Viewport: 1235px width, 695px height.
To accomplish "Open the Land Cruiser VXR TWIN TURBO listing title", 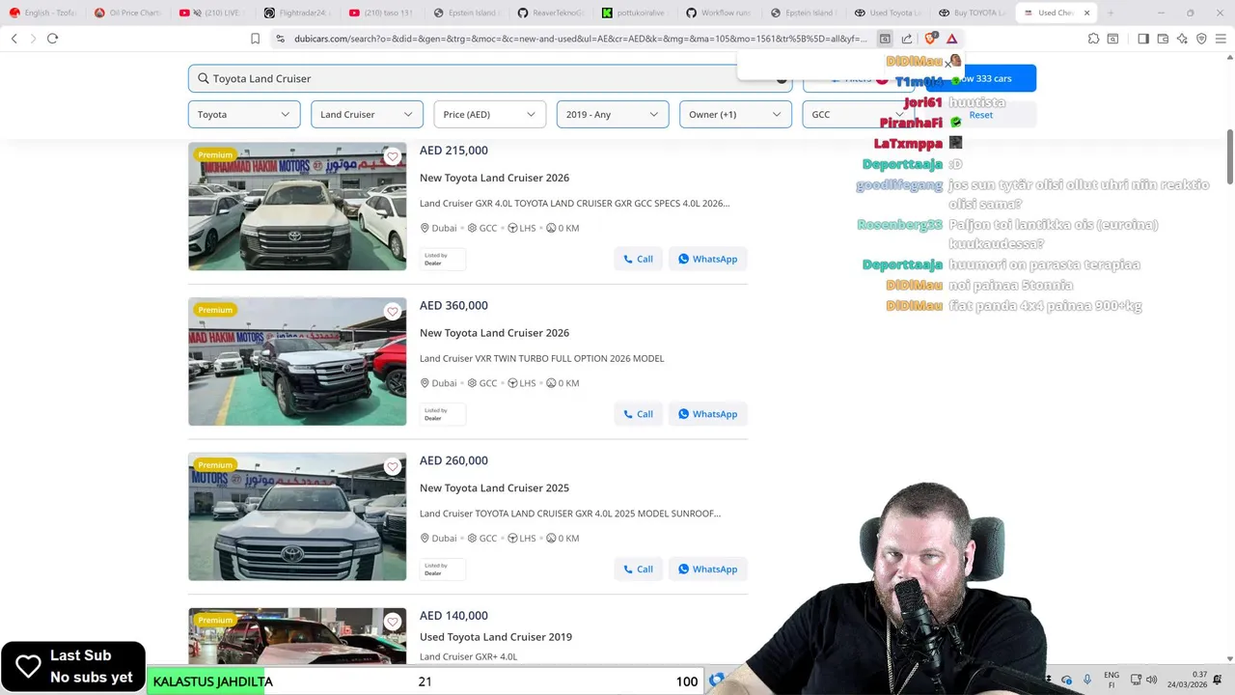I will click(x=541, y=358).
